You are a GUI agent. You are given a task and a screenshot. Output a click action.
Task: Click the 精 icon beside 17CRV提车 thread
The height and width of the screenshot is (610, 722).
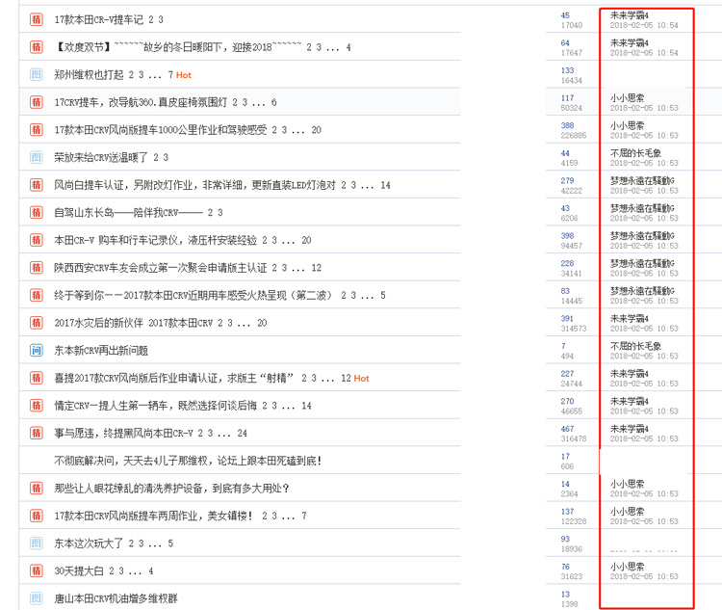pos(37,102)
